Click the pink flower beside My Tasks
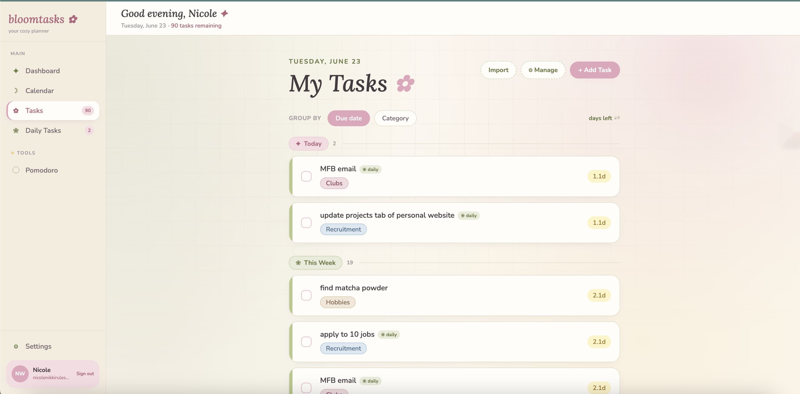The image size is (800, 394). tap(405, 84)
